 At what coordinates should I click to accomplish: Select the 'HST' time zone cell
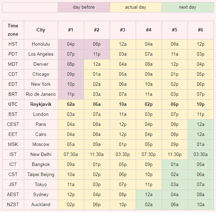13,44
